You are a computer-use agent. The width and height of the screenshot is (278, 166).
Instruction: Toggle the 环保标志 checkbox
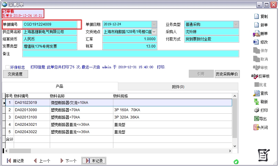click(x=7, y=67)
